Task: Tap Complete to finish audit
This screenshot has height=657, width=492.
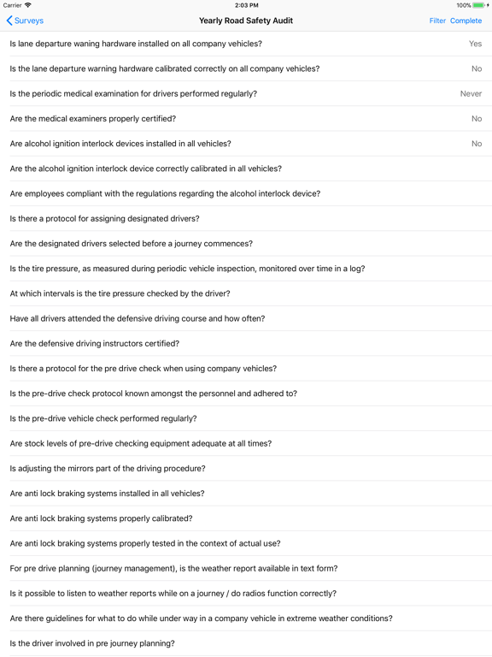Action: pos(466,21)
